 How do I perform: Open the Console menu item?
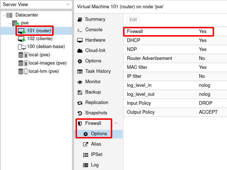coord(94,30)
